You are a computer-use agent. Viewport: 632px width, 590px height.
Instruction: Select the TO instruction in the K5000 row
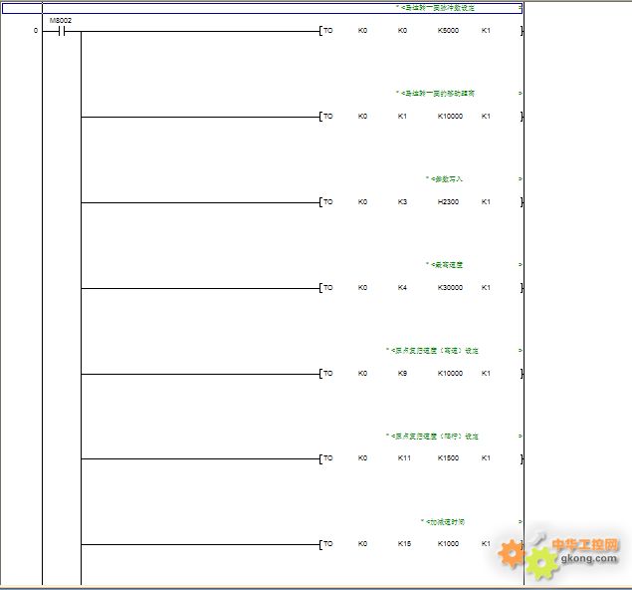pyautogui.click(x=328, y=31)
